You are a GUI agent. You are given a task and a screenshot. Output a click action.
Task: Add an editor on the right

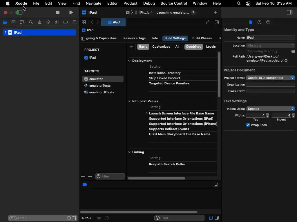(x=217, y=22)
